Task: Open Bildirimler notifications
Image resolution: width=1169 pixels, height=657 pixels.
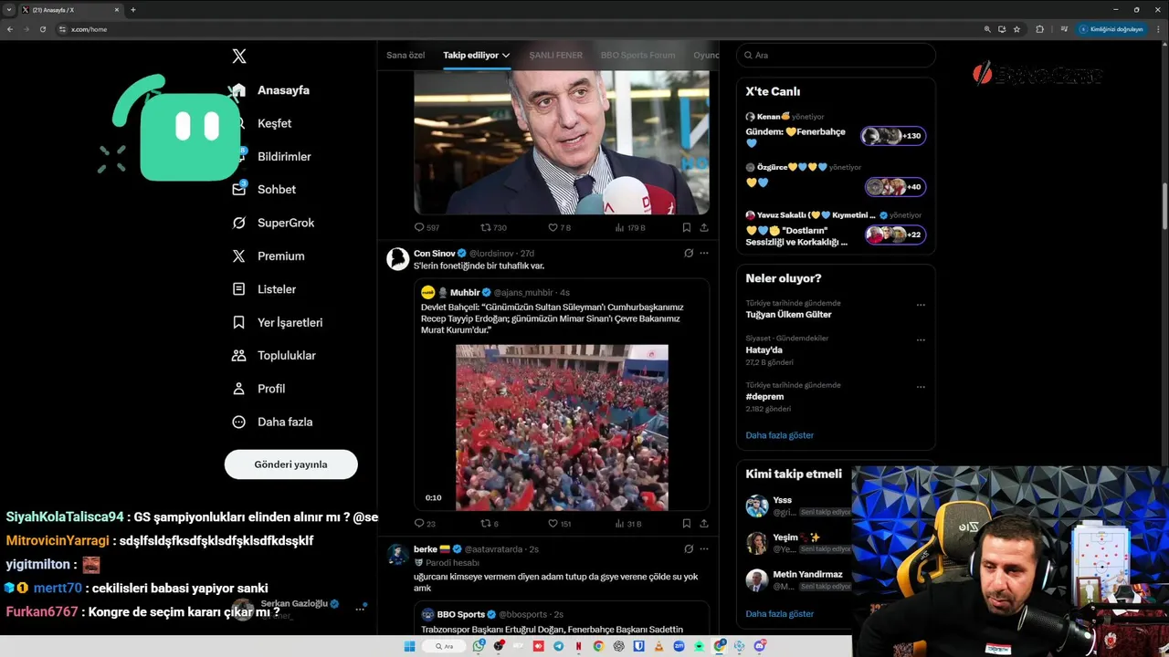Action: 271,157
